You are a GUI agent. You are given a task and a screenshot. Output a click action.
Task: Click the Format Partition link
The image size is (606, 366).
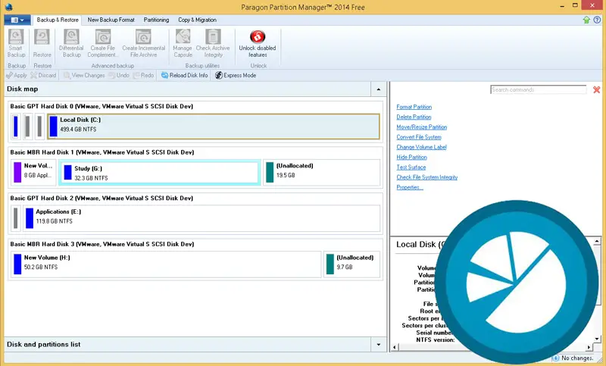pyautogui.click(x=414, y=107)
